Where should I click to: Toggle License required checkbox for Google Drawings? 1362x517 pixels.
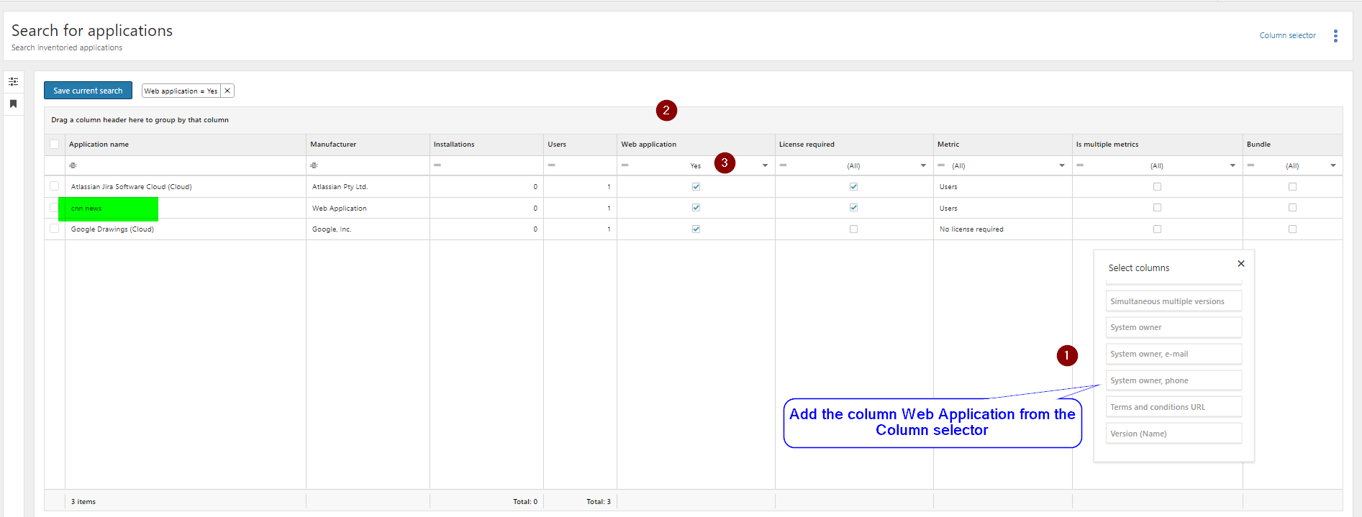tap(853, 229)
